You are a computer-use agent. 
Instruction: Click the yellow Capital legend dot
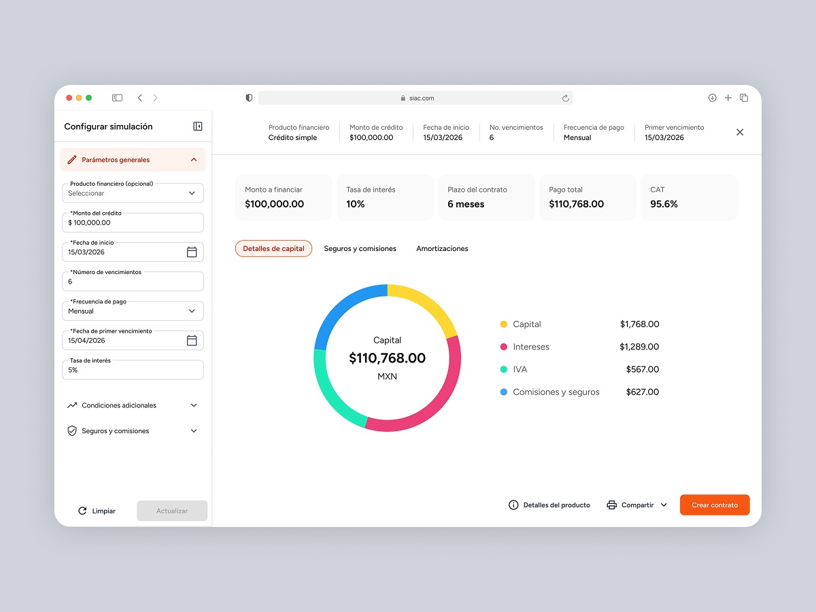pyautogui.click(x=503, y=324)
